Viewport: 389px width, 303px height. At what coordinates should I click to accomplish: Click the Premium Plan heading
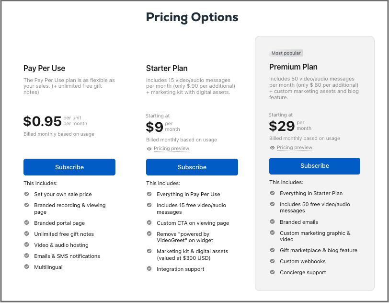coord(293,67)
